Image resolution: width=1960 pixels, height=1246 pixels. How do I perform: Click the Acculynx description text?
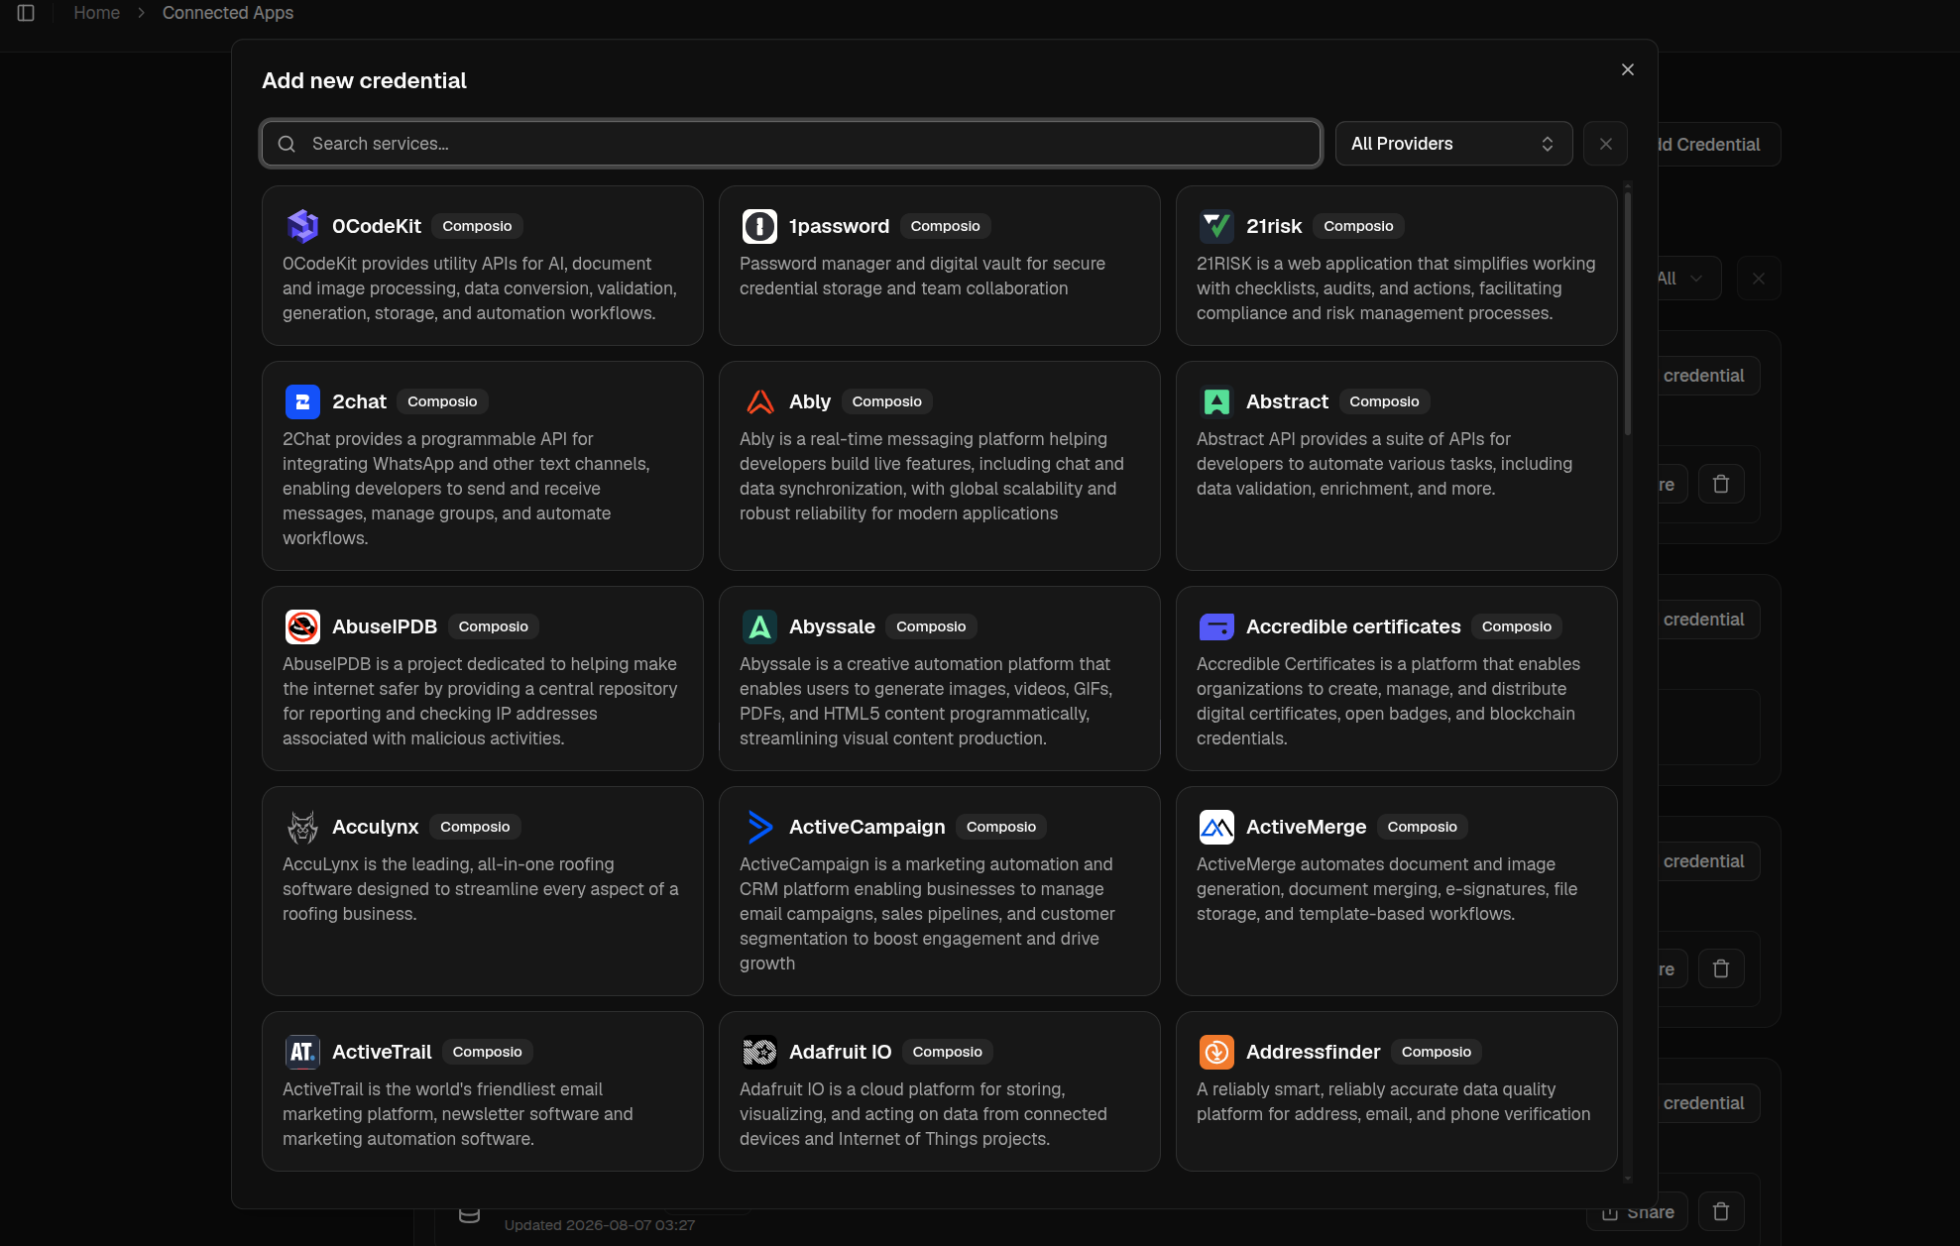point(481,889)
